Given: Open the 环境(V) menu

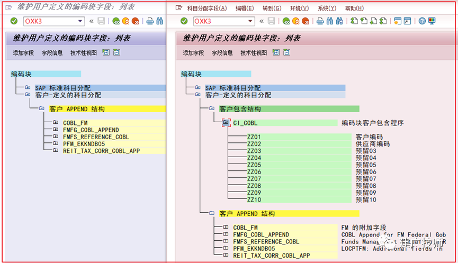Looking at the screenshot, I should (299, 8).
